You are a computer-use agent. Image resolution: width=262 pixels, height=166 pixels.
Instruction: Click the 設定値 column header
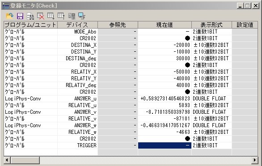[245, 25]
